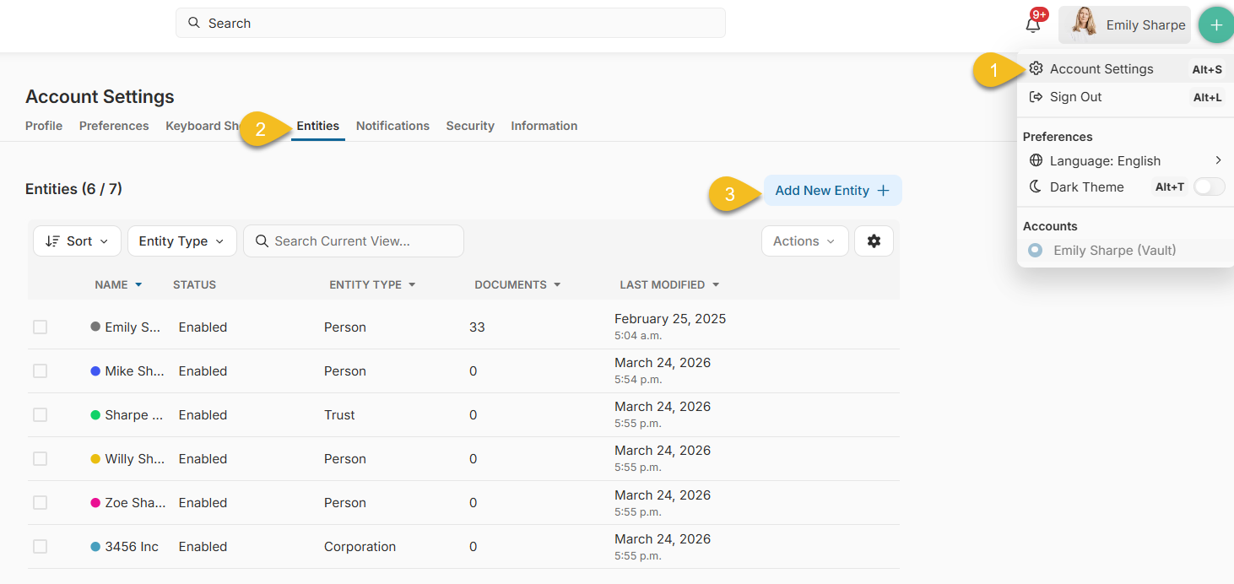Click the Search Current View field

pos(353,241)
